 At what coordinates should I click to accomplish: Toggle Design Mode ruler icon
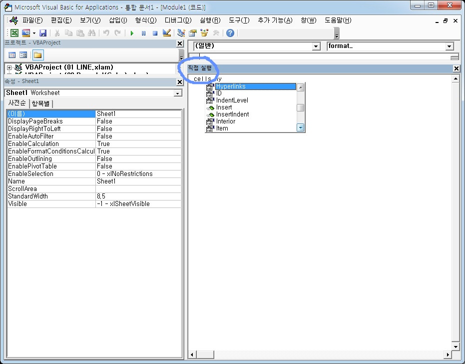[167, 33]
